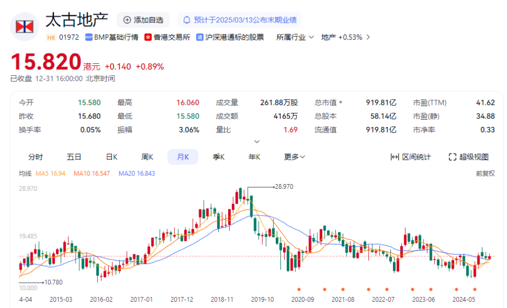Click the 太古地产 stock name heading
This screenshot has width=507, height=308.
(x=77, y=20)
